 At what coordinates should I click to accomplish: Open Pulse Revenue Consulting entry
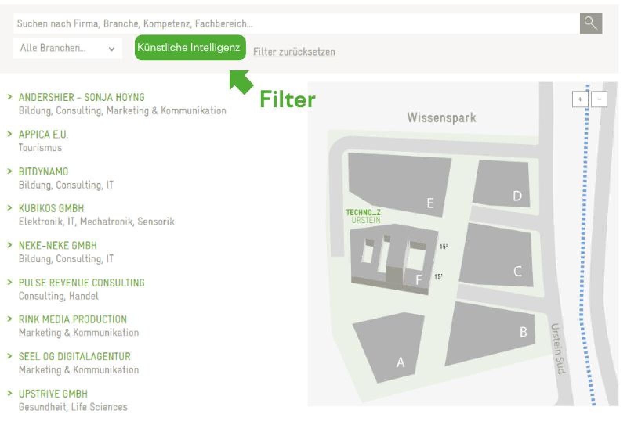[82, 283]
